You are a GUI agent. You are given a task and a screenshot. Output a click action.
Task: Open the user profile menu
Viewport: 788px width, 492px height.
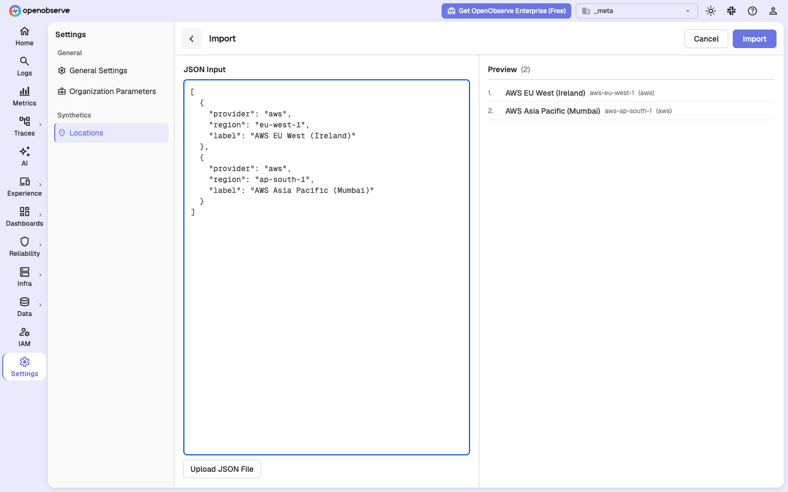773,11
